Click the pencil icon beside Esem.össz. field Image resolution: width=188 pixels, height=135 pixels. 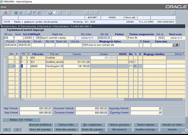[176, 45]
